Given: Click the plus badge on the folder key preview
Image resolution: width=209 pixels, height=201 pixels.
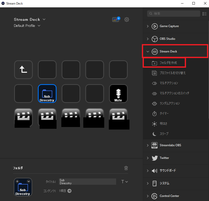Looking at the screenshot, I should (17, 181).
